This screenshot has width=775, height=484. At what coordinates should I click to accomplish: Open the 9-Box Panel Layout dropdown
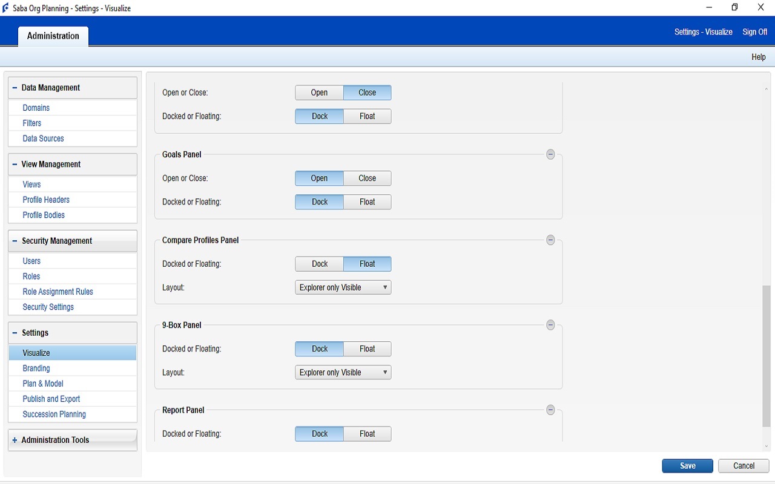pos(342,372)
